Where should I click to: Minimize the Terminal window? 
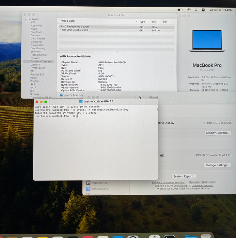click(x=41, y=102)
